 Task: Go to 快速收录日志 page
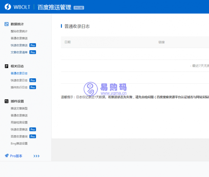coord(19,80)
